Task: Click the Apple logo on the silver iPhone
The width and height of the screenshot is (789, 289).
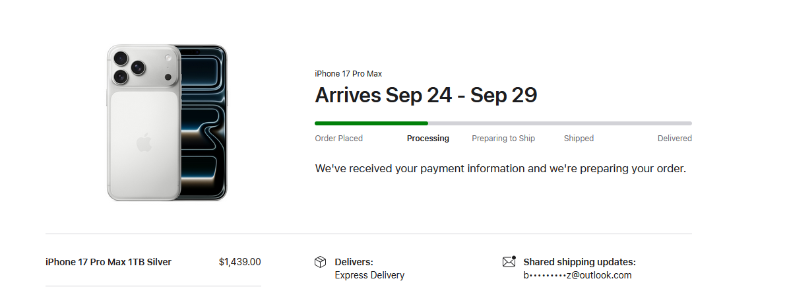Action: [x=144, y=143]
